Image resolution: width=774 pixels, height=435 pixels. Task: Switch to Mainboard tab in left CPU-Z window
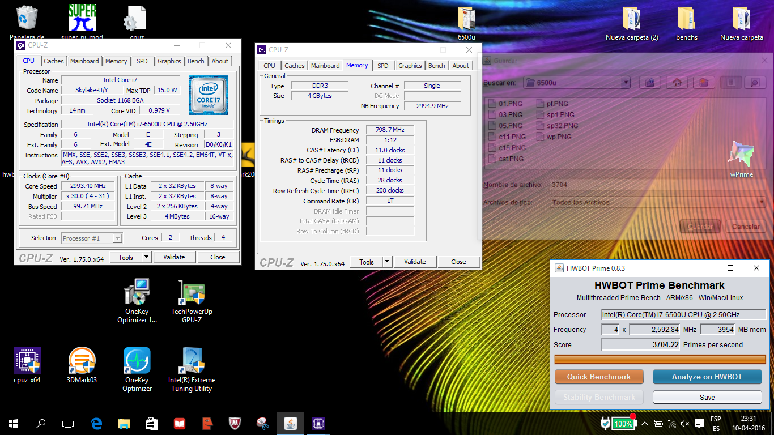pos(84,61)
